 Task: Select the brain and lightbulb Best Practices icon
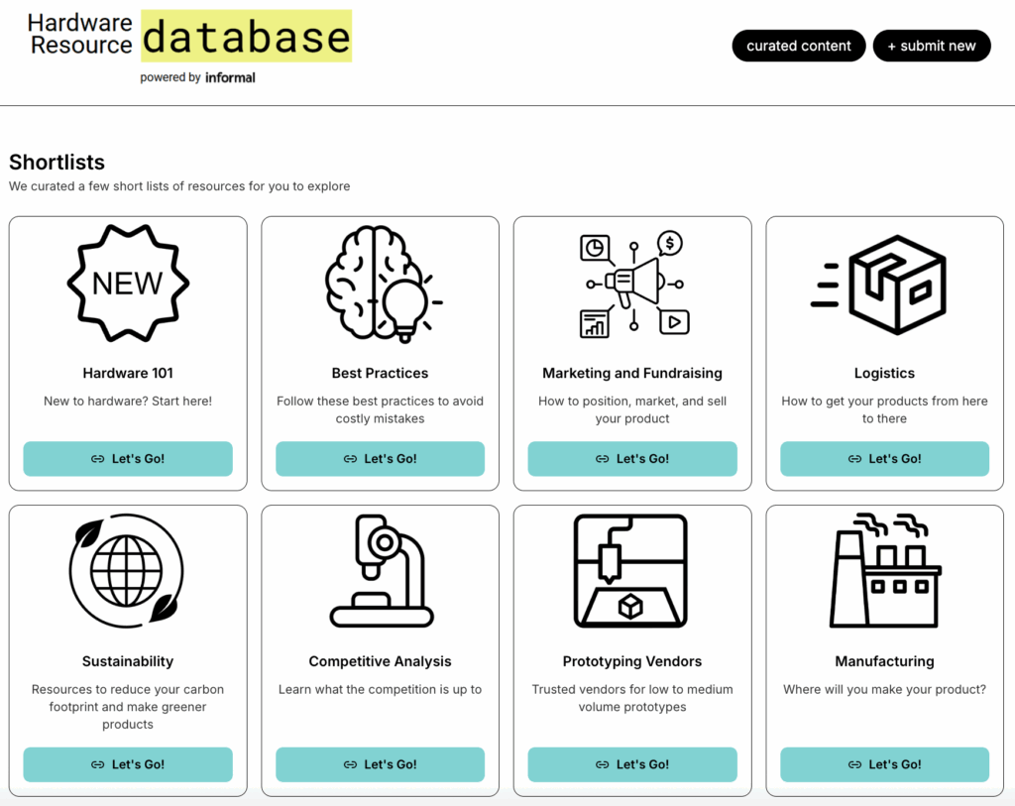[380, 285]
